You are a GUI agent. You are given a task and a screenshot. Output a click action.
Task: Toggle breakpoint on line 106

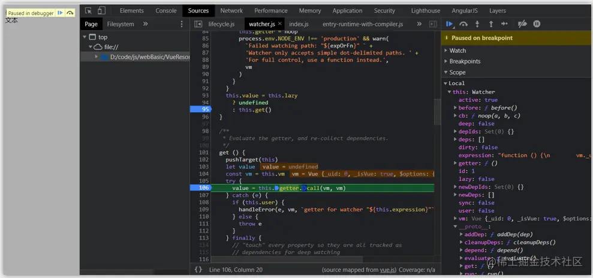click(x=201, y=188)
